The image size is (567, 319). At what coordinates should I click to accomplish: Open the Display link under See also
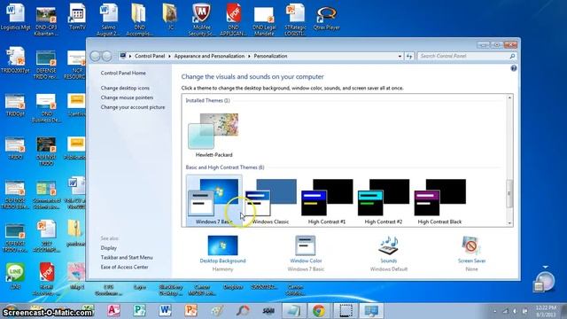(108, 248)
